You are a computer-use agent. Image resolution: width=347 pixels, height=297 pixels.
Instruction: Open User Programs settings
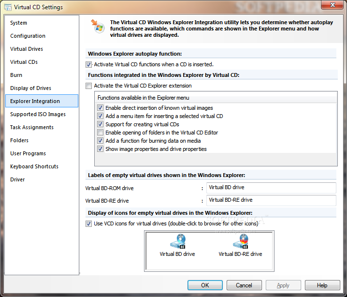click(42, 153)
